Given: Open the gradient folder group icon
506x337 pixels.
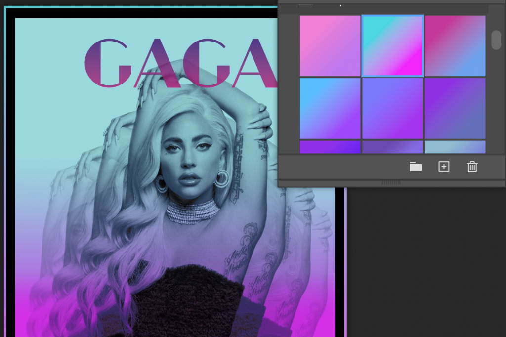Looking at the screenshot, I should coord(415,167).
